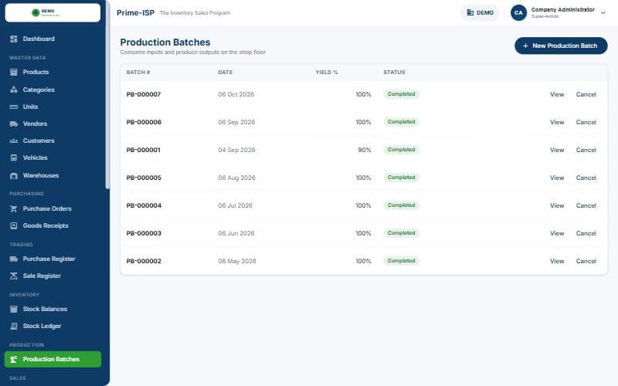Click the Sale Register icon
618x386 pixels.
pos(14,276)
